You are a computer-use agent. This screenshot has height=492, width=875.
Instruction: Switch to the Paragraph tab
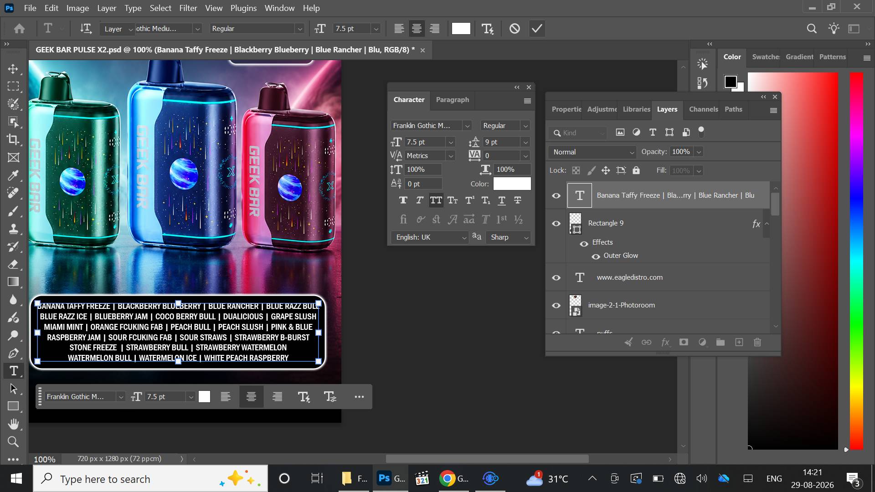(452, 100)
